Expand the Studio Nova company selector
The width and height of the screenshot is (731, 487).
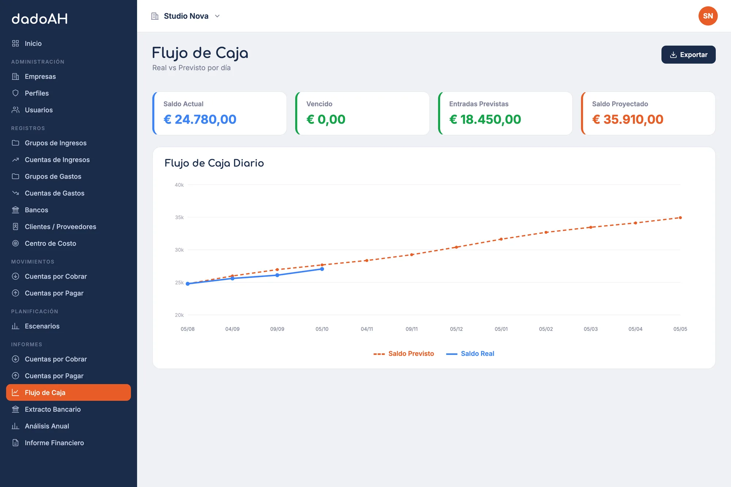pyautogui.click(x=186, y=16)
